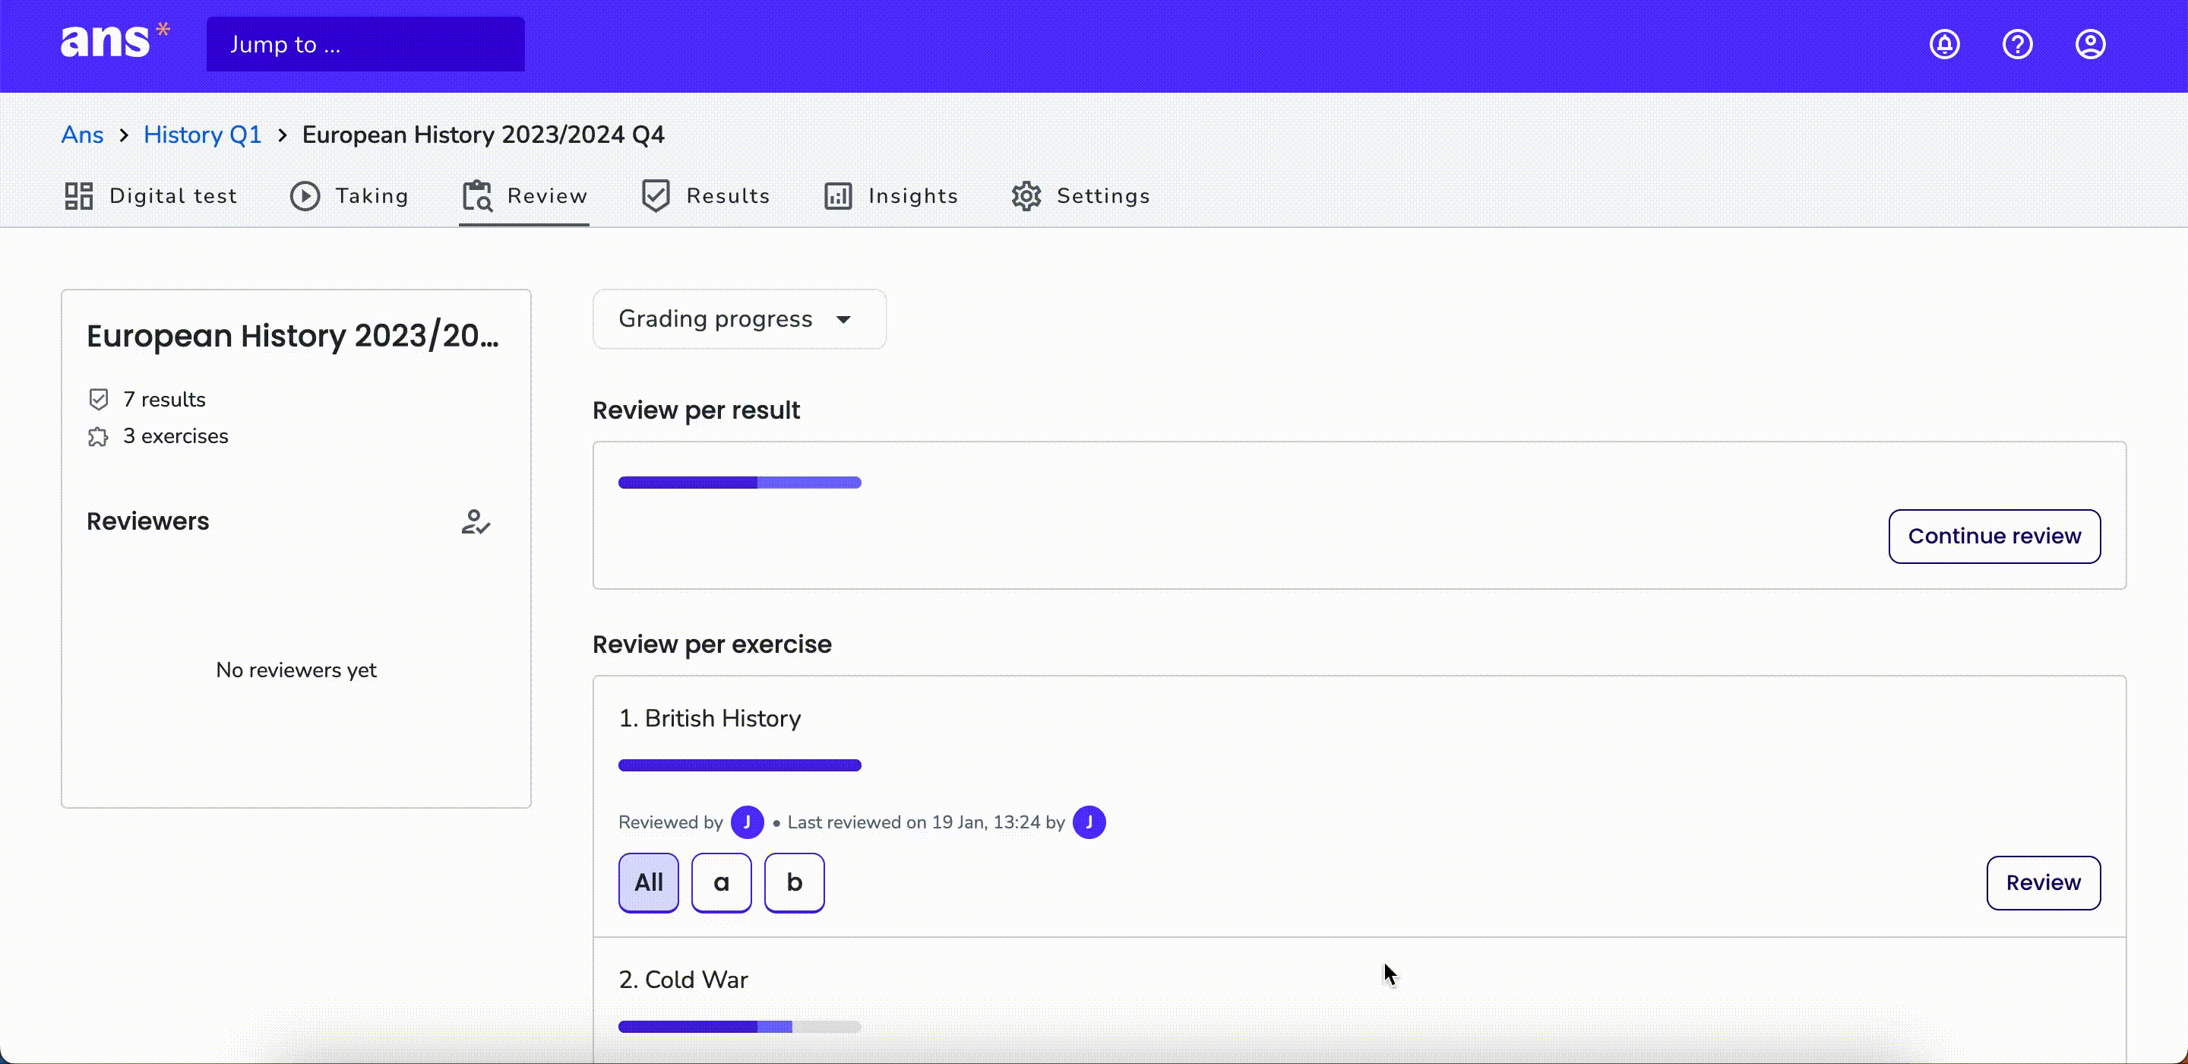
Task: Click the Continue review button
Action: tap(1994, 537)
